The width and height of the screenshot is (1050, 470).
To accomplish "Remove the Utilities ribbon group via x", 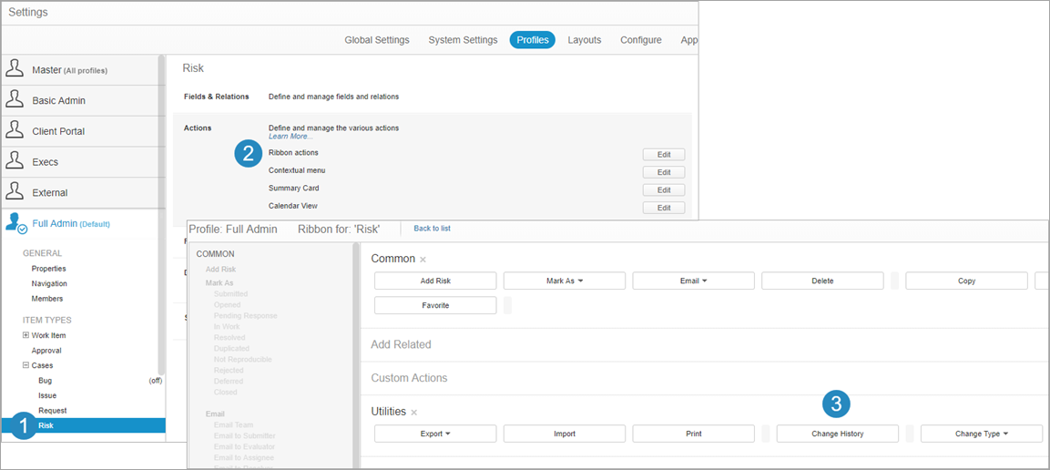I will (413, 413).
